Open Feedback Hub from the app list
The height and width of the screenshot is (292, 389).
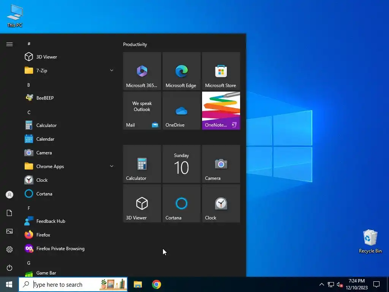(70, 221)
